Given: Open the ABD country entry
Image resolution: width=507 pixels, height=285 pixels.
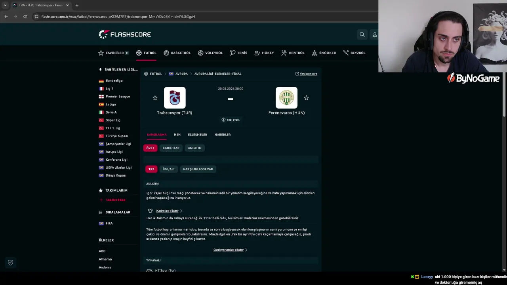Looking at the screenshot, I should pos(102,251).
